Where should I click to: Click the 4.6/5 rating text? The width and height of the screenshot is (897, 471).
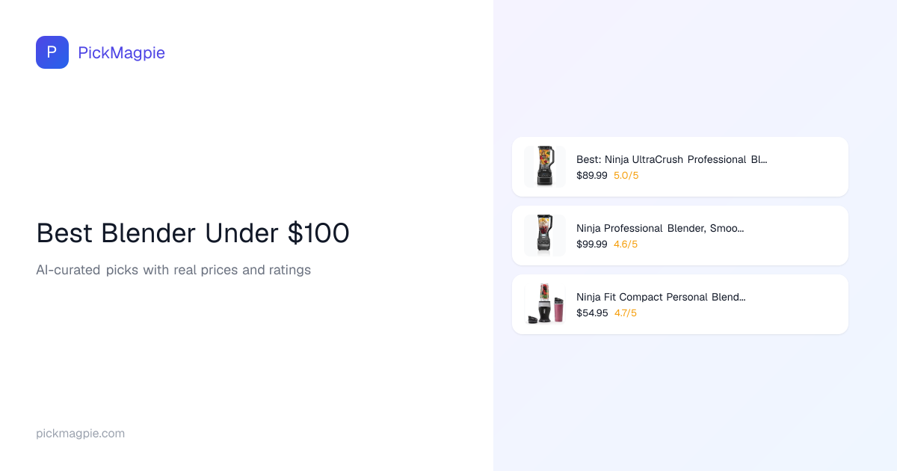point(626,244)
